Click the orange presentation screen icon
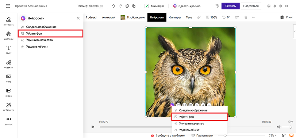296x138 pixels. coord(291,135)
